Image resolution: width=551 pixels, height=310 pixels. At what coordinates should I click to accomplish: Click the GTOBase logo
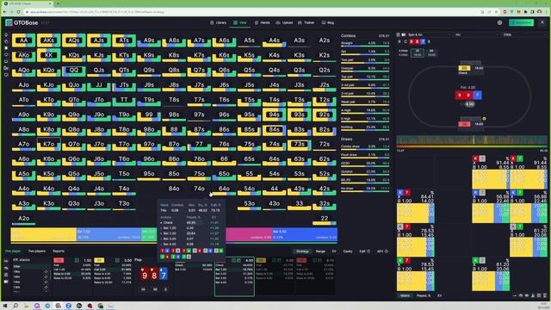[22, 22]
